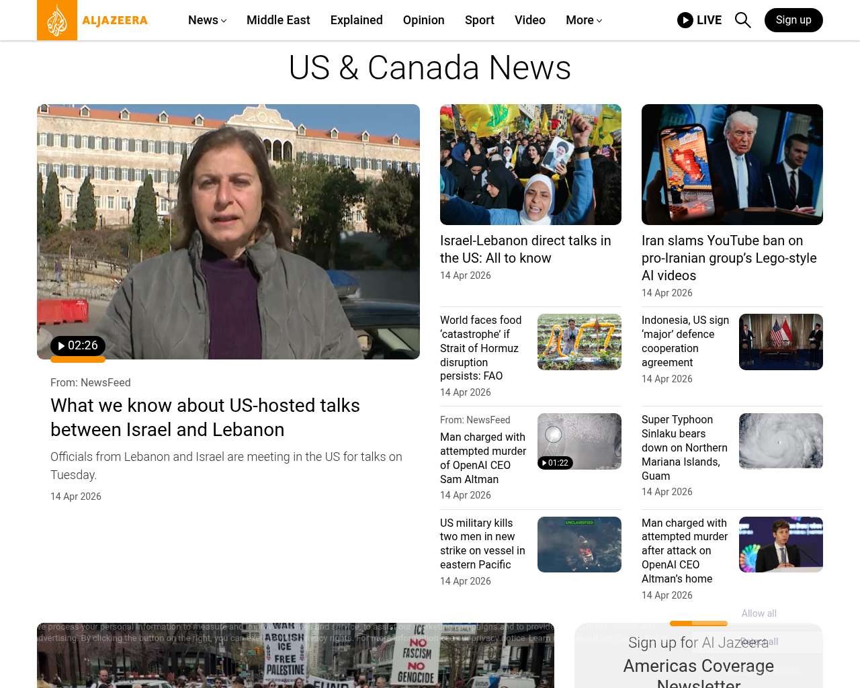Open Trump Lego-style AI videos image

[x=732, y=165]
